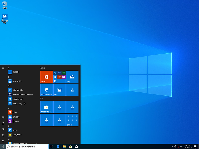Viewport: 199px width, 149px height.
Task: Open Microsoft Store from the taskbar
Action: click(70, 147)
